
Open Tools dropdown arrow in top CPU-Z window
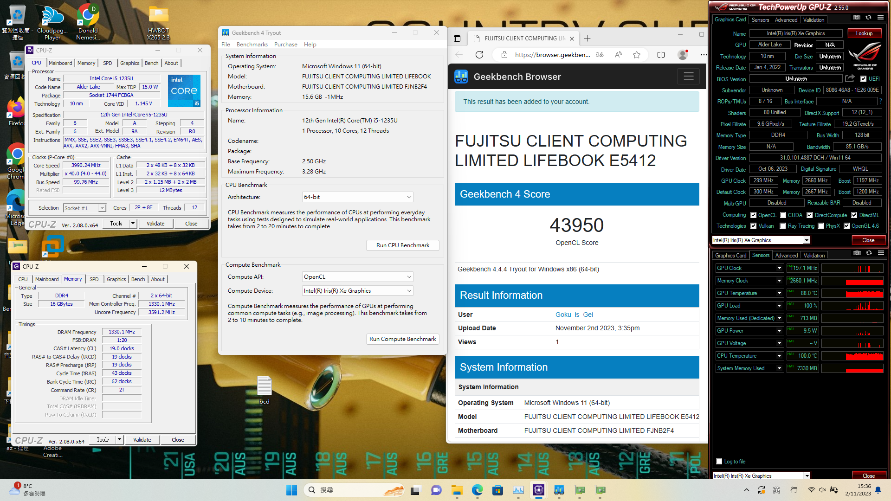(133, 224)
